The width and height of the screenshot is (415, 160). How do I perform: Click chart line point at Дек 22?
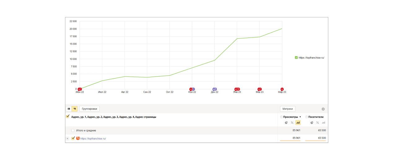coord(215,60)
